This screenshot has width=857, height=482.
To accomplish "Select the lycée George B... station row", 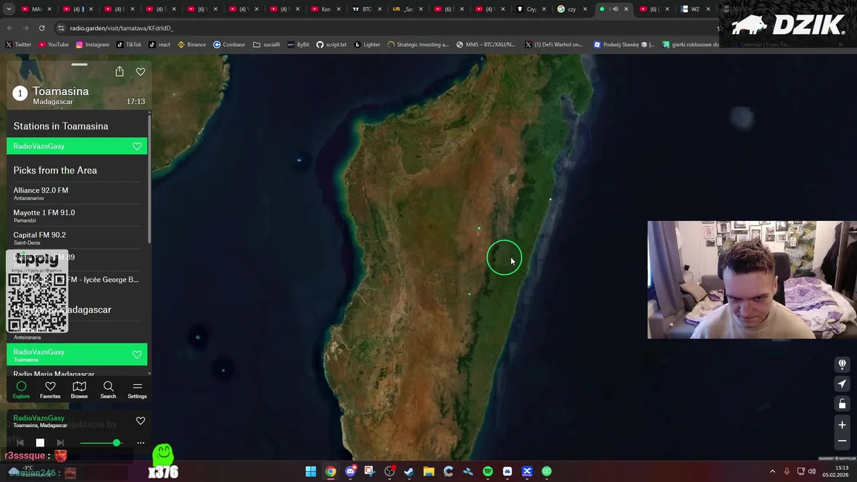I will tap(77, 280).
